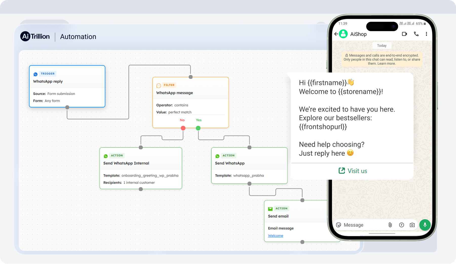Click the TRIGGER badge label
Viewport: 456px width, 264px height.
[48, 74]
